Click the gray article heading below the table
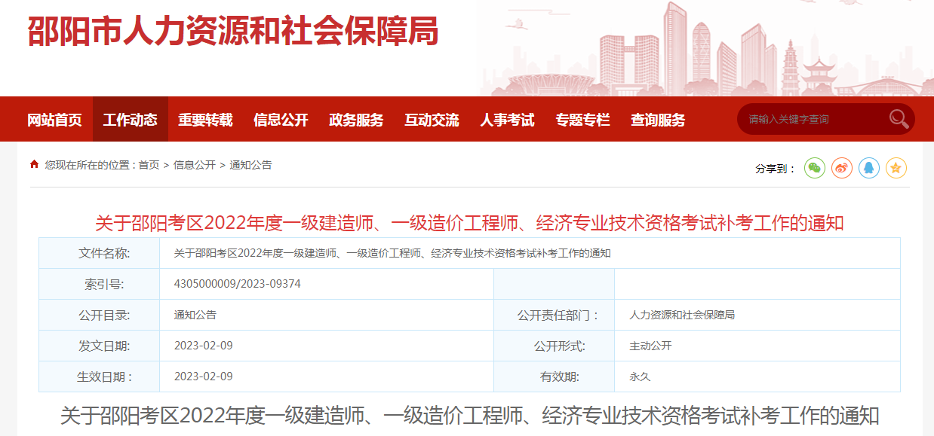This screenshot has height=436, width=934. click(469, 416)
